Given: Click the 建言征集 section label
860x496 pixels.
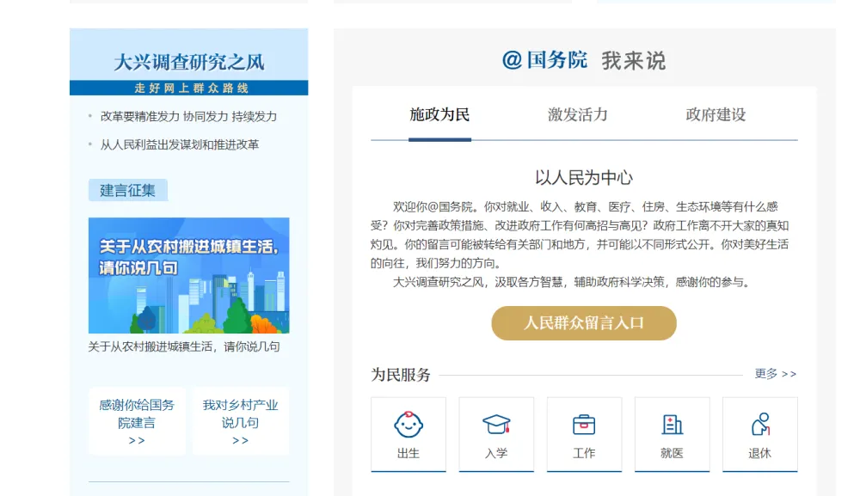Looking at the screenshot, I should (x=127, y=190).
